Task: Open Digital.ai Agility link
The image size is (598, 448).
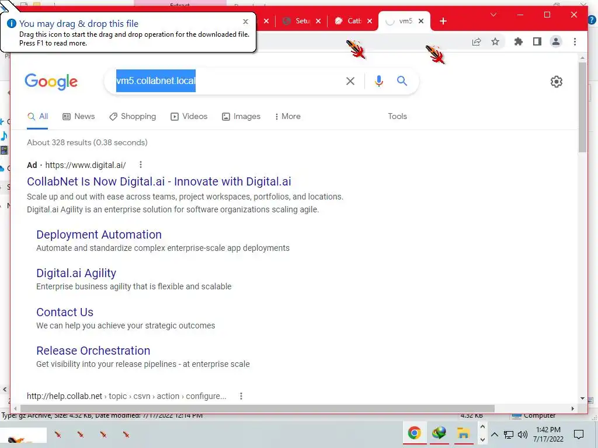Action: pos(76,273)
